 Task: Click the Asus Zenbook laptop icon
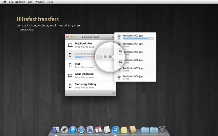coord(70,76)
